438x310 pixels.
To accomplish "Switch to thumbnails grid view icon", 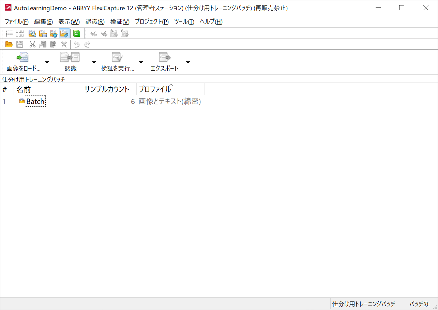I will point(20,33).
